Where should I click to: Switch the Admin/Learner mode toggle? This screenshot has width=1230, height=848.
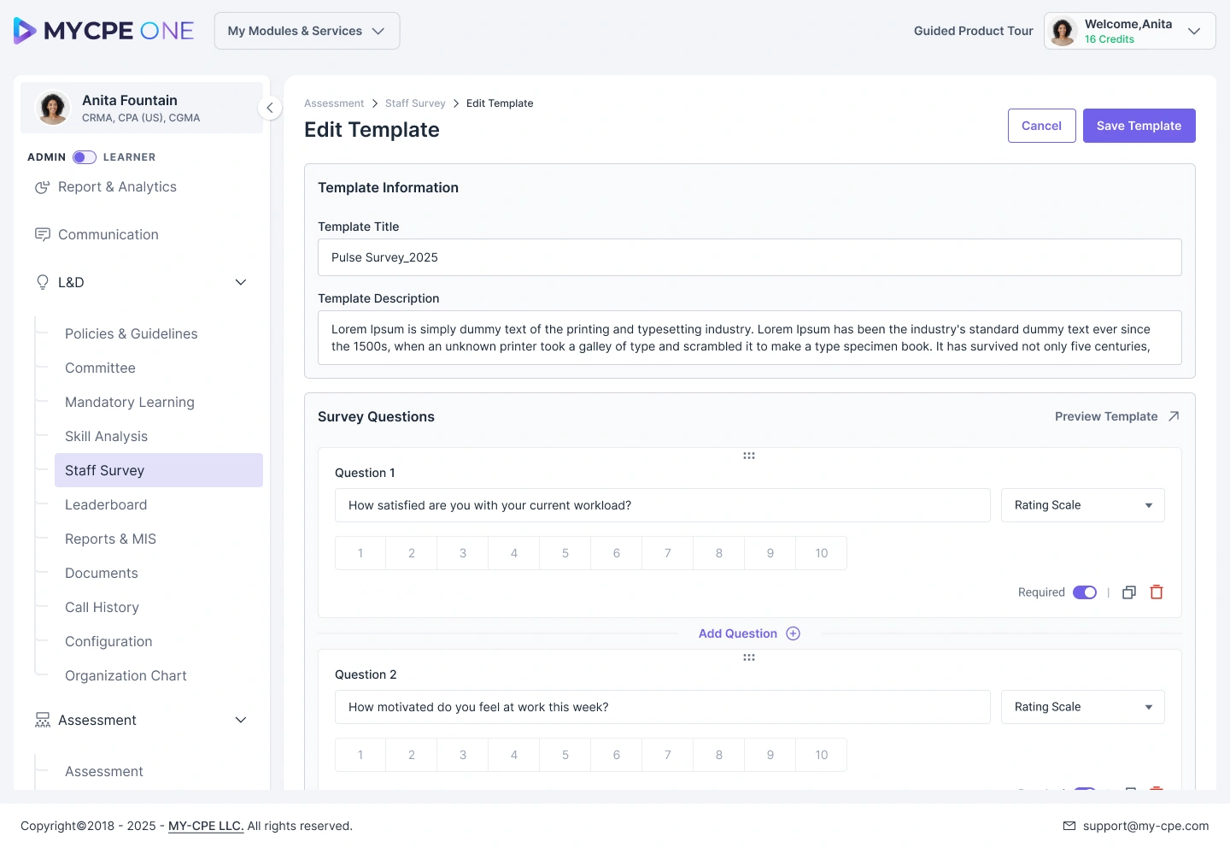click(x=85, y=157)
